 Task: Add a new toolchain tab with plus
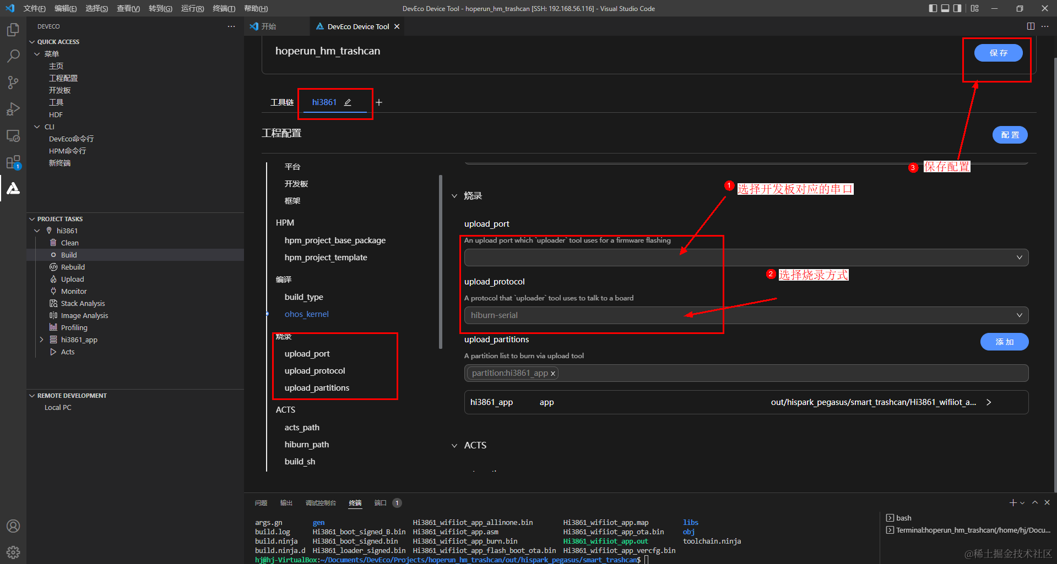pyautogui.click(x=379, y=102)
